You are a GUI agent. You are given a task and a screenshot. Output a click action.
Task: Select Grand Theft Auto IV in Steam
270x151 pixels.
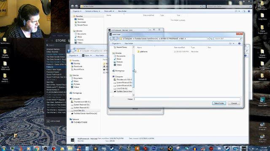54,75
